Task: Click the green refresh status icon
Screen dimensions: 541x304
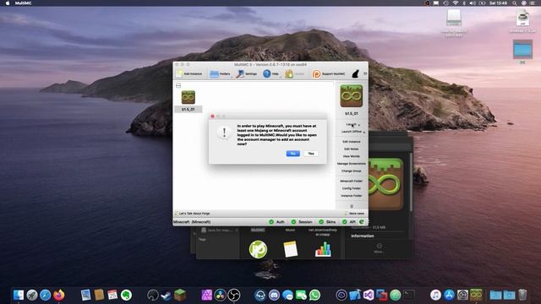Action: click(x=362, y=222)
